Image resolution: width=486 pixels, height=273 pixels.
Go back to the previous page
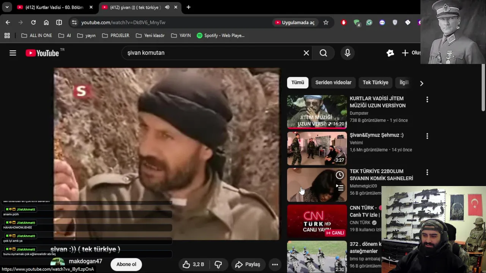point(8,22)
